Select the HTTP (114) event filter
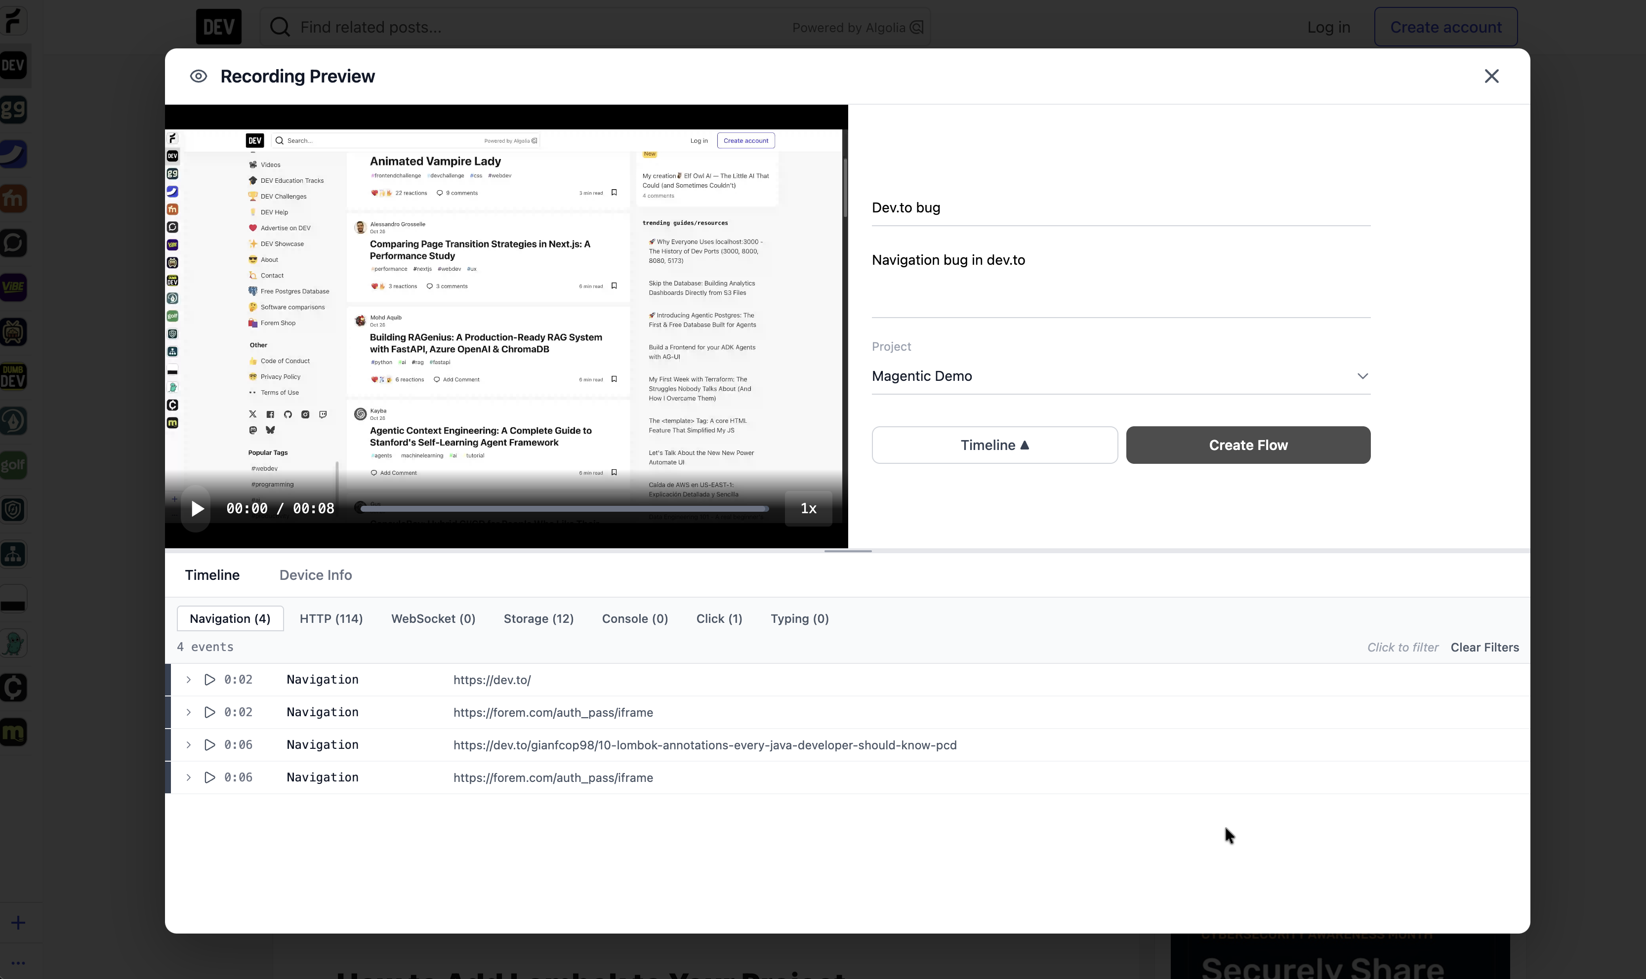This screenshot has height=979, width=1646. click(x=331, y=619)
